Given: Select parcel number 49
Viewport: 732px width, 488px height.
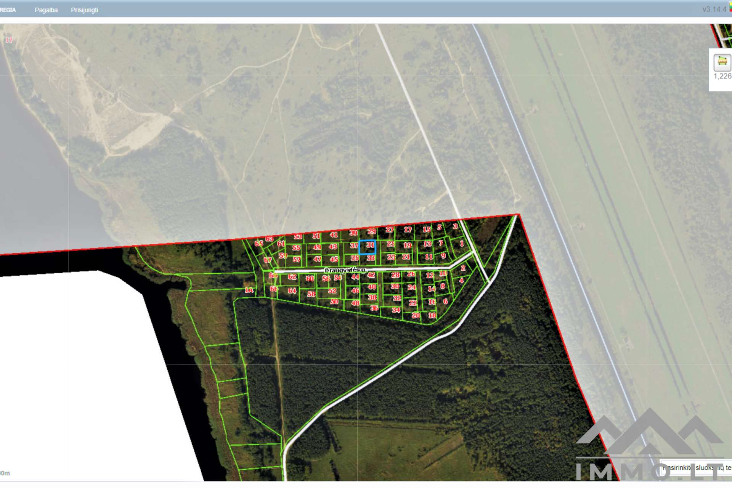Looking at the screenshot, I should (317, 247).
